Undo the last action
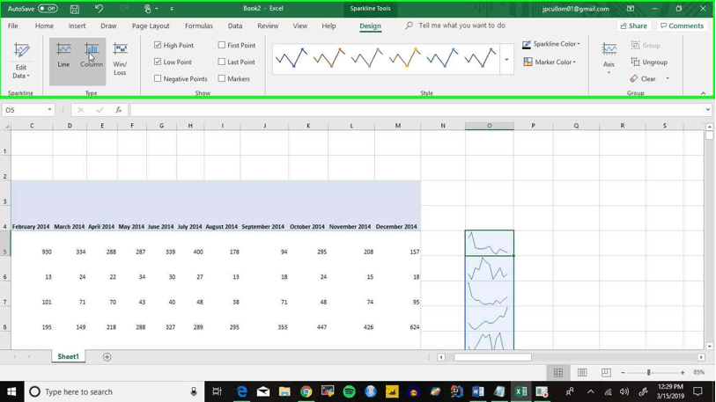 pos(99,9)
